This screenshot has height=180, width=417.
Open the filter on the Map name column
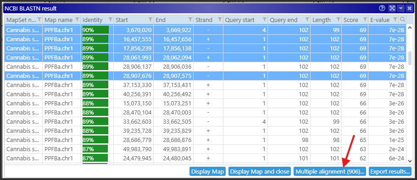tap(77, 19)
